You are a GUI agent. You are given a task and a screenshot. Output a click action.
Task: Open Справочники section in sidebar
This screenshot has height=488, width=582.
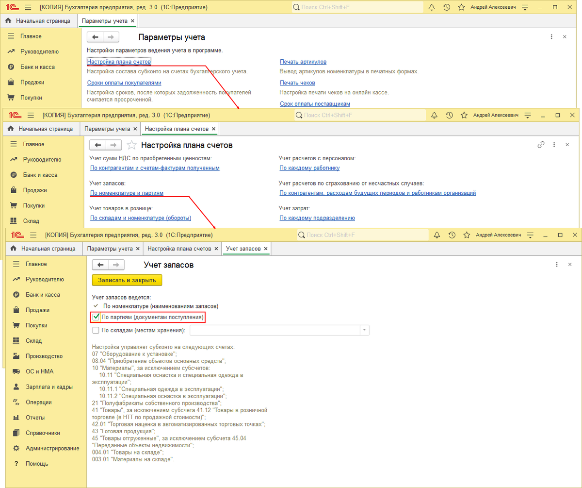click(x=43, y=433)
